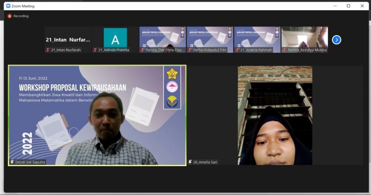Click the muted mic icon beside 21_Adinda Pramita
This screenshot has height=195, width=371.
pyautogui.click(x=95, y=50)
